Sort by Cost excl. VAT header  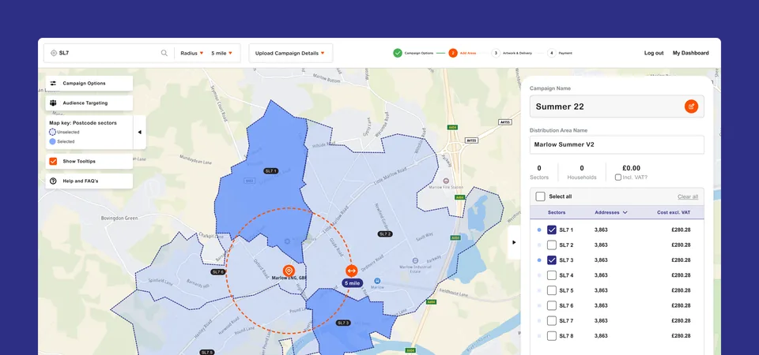click(x=674, y=212)
